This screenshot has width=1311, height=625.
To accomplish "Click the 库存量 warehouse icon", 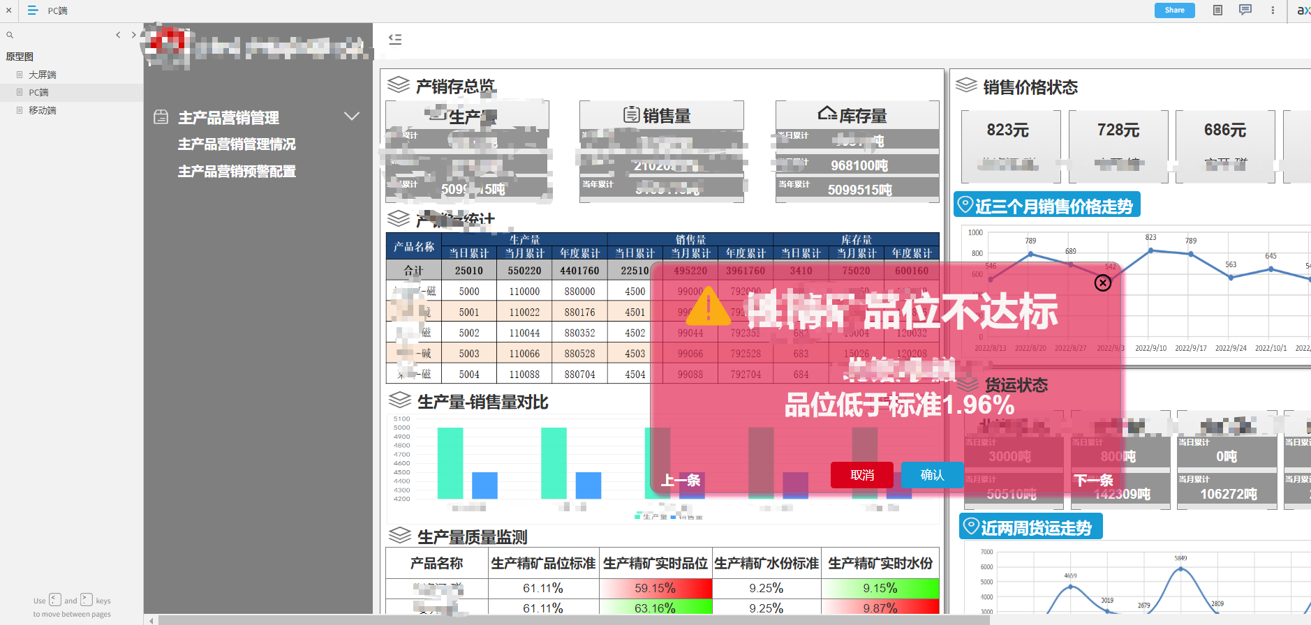I will pos(827,114).
